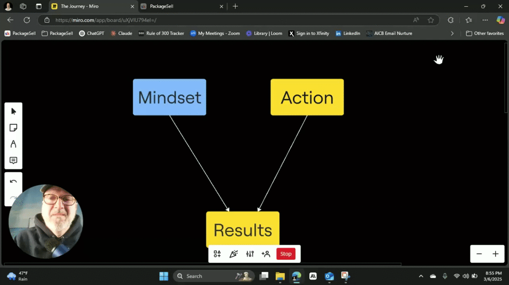This screenshot has width=509, height=285.
Task: Open the favorites list icon
Action: (469, 20)
